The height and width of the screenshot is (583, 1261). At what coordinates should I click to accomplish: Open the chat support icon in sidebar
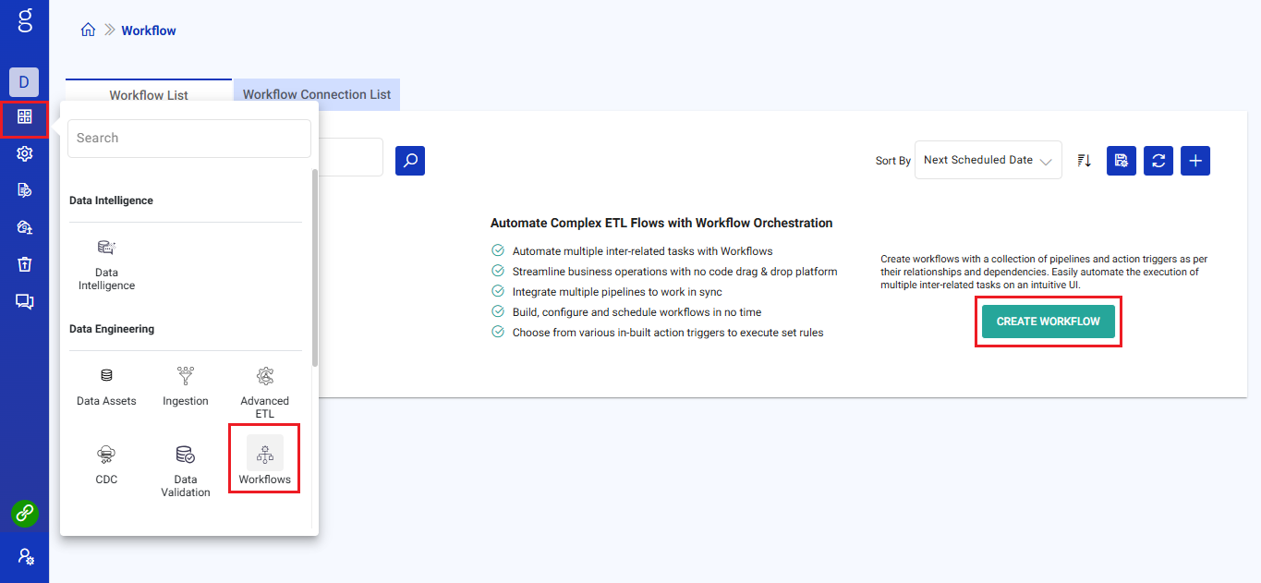(x=24, y=301)
